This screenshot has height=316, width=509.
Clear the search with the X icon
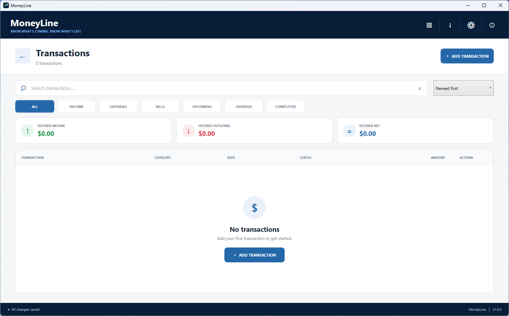(x=420, y=88)
